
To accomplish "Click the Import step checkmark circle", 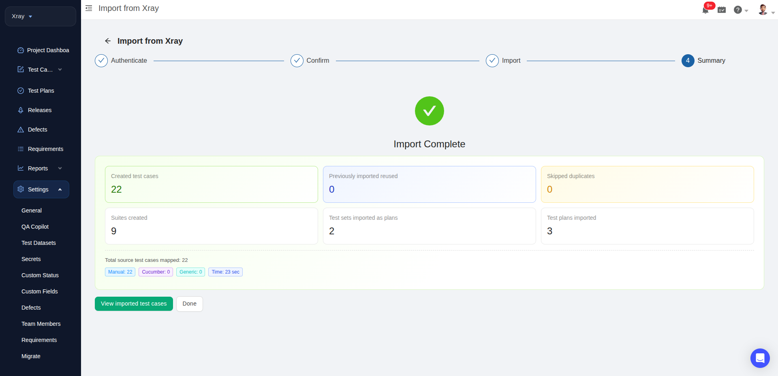I will [x=492, y=61].
